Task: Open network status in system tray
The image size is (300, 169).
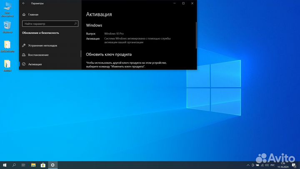Action: pyautogui.click(x=262, y=165)
